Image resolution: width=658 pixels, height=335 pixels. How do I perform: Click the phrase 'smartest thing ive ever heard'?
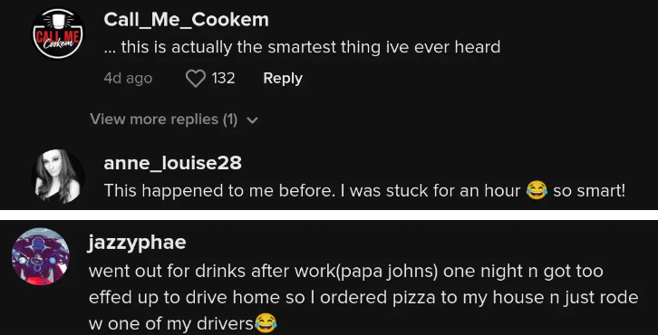pyautogui.click(x=384, y=47)
